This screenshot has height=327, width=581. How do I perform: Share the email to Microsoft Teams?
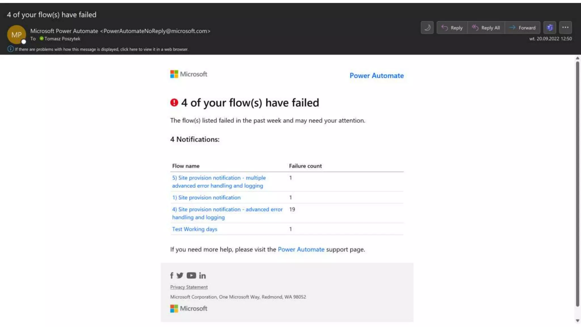click(550, 28)
